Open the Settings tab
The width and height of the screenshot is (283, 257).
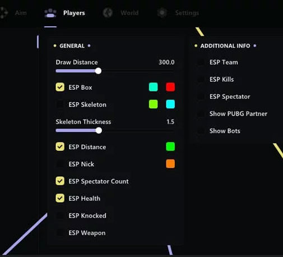(187, 13)
